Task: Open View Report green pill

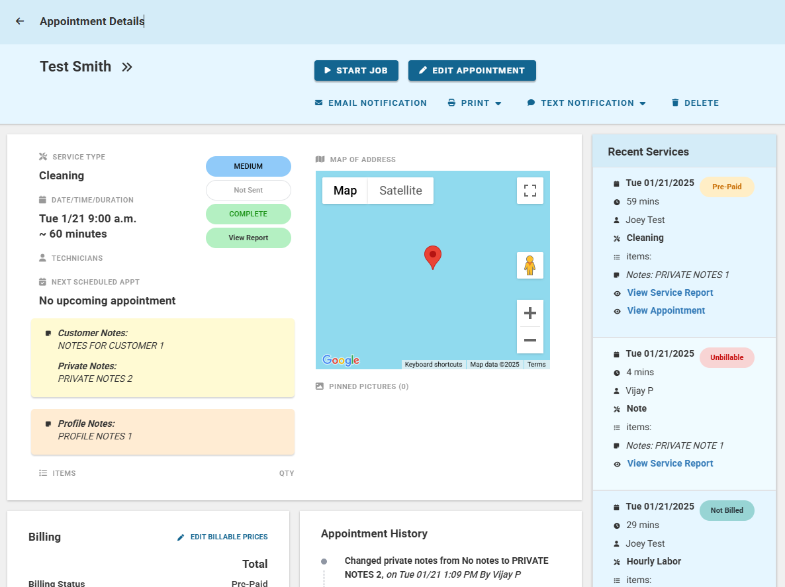Action: tap(248, 238)
